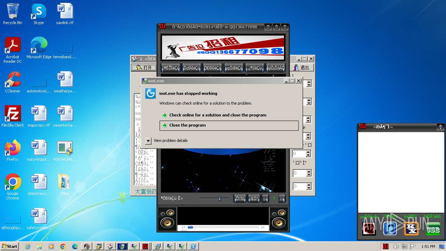Select the FileZilla Client shortcut

point(13,116)
